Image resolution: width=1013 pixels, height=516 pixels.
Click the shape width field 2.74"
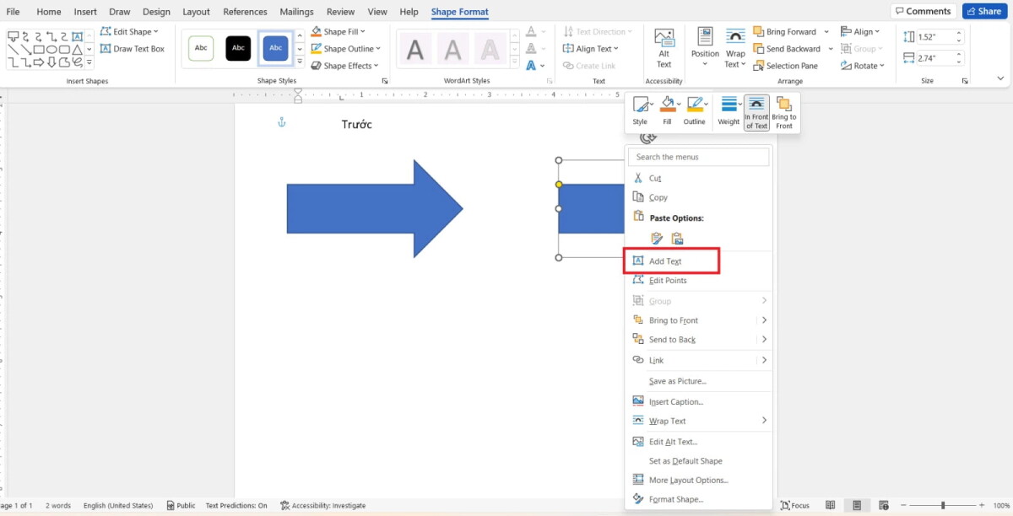pyautogui.click(x=933, y=58)
